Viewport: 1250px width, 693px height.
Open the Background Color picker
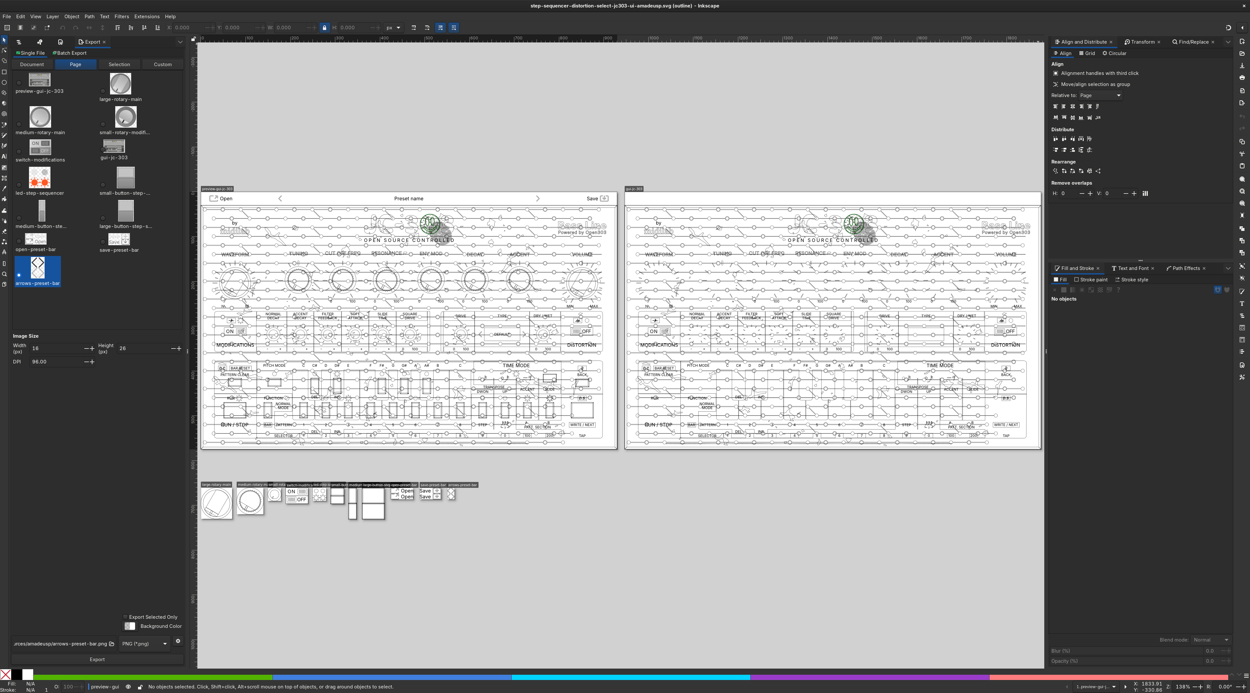pos(130,626)
